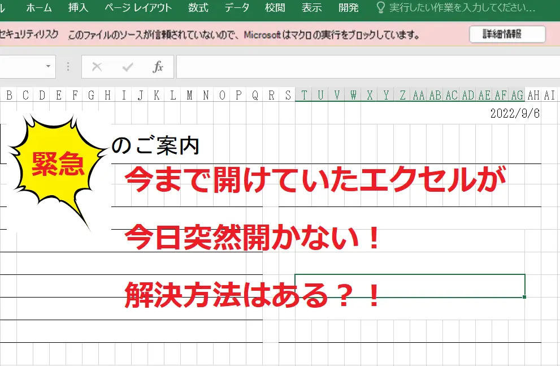This screenshot has height=366, width=560.
Task: Select column T by clicking its header
Action: pyautogui.click(x=303, y=96)
